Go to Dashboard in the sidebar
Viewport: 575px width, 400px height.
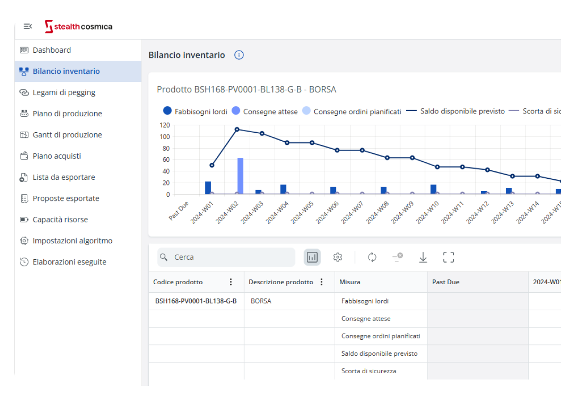coord(51,50)
